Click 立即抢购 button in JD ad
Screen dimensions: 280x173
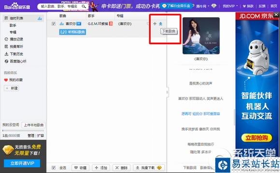(x=257, y=138)
